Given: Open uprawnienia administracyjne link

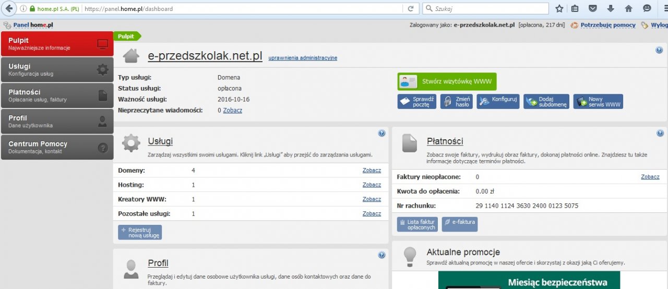Looking at the screenshot, I should coord(303,58).
